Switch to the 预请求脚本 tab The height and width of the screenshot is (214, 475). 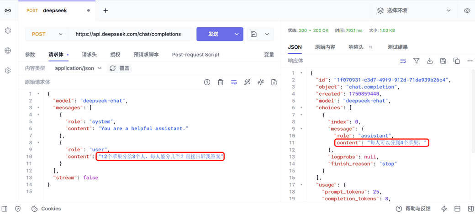click(x=146, y=55)
